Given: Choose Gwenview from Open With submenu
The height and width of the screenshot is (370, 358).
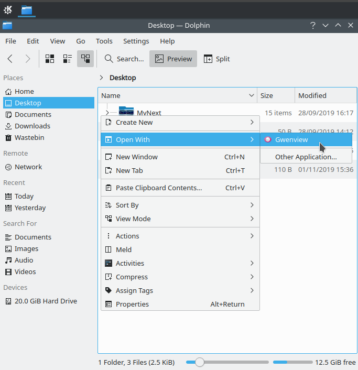Looking at the screenshot, I should point(291,139).
